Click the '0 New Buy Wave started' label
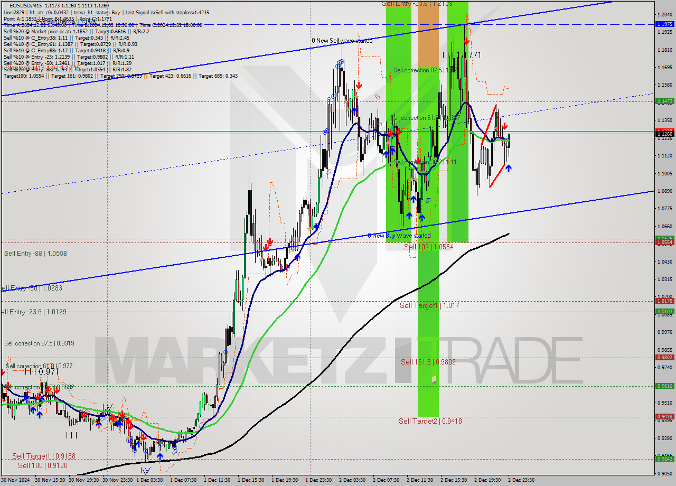Screen dimensions: 676x486 399,236
